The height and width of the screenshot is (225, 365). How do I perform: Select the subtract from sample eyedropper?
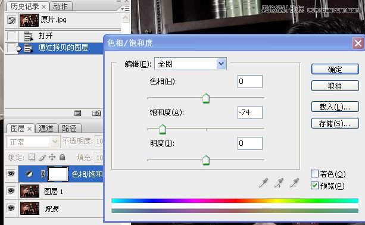[x=294, y=183]
